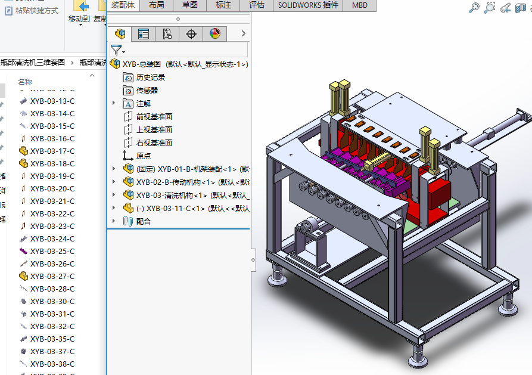Open the chevron after 瓶部清洗机三维套图 breadcrumb
The image size is (532, 375).
72,63
